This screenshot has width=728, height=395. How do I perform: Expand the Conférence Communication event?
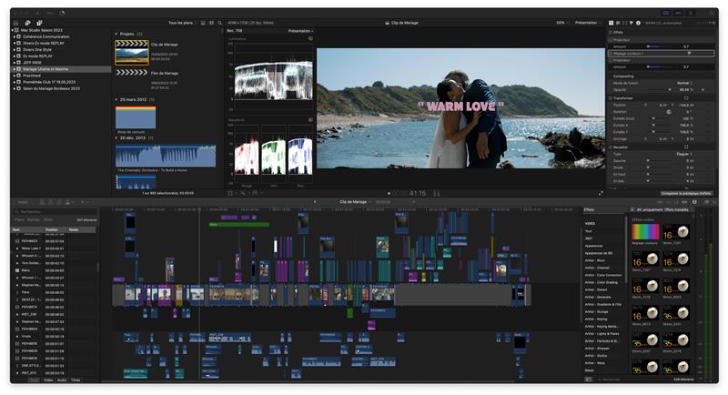point(15,36)
